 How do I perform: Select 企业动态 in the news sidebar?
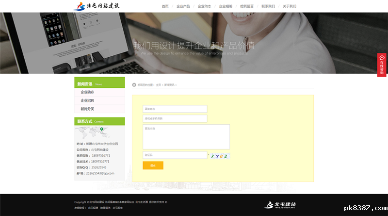point(87,92)
